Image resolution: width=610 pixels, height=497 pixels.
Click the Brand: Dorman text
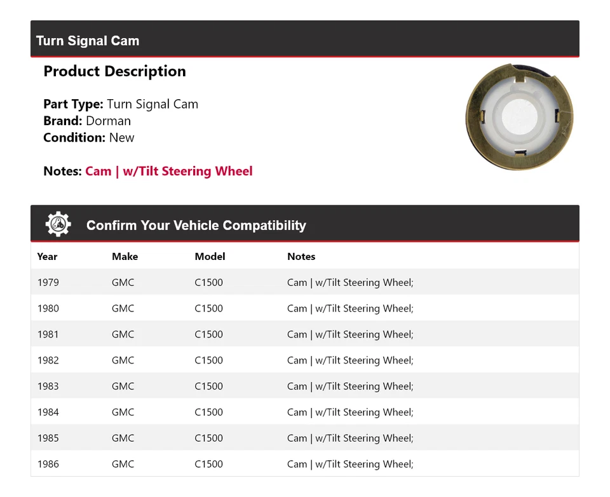tap(87, 121)
